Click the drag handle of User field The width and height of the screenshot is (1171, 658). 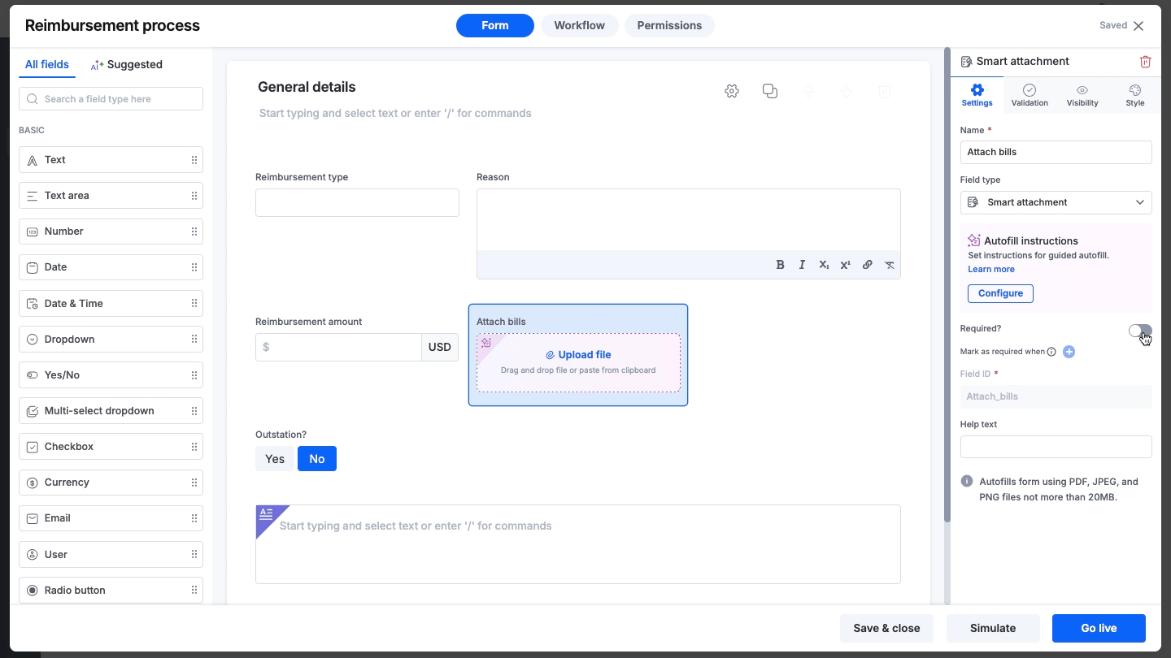194,554
